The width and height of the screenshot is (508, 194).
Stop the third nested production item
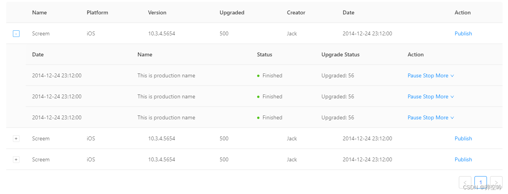(428, 118)
